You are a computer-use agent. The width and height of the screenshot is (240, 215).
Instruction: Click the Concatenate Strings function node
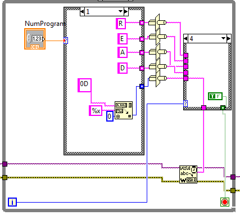point(158,51)
